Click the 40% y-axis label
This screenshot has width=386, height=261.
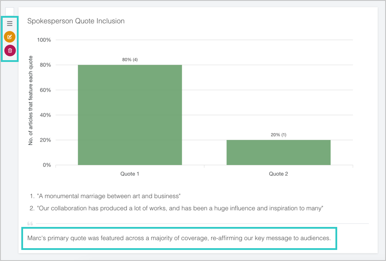point(45,115)
